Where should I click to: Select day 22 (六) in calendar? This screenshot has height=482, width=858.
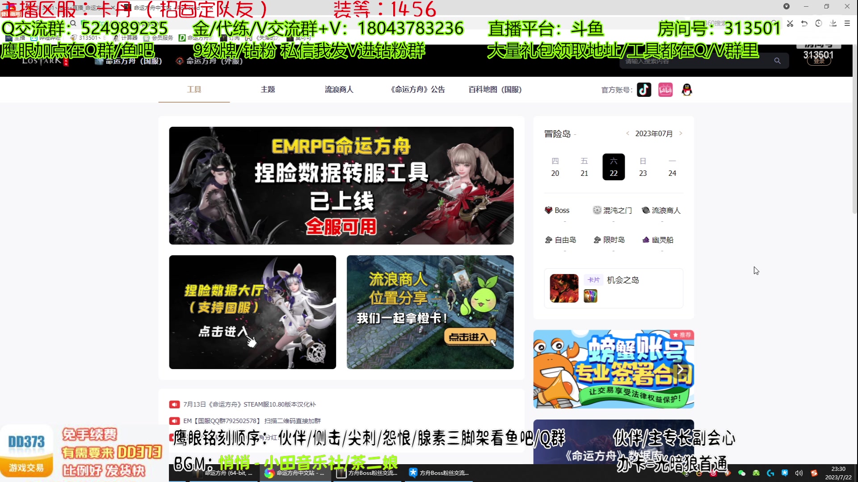click(614, 167)
